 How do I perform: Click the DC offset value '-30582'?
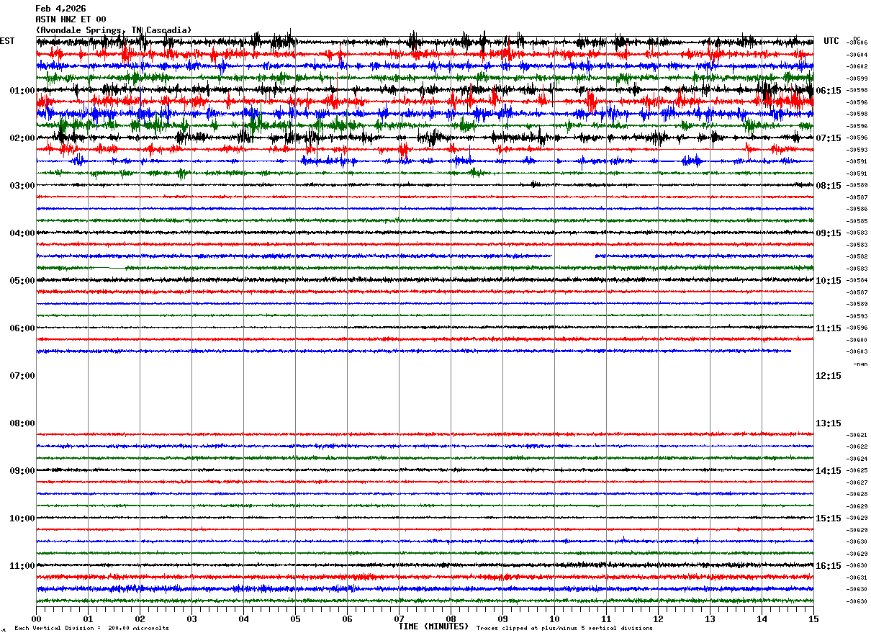click(x=857, y=256)
